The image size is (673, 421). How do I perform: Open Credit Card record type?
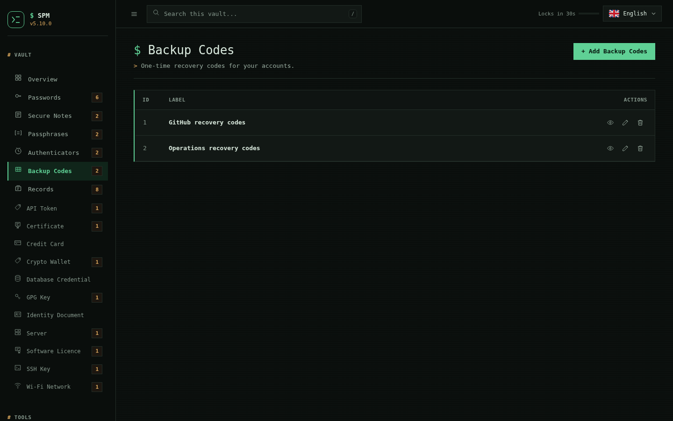point(58,244)
